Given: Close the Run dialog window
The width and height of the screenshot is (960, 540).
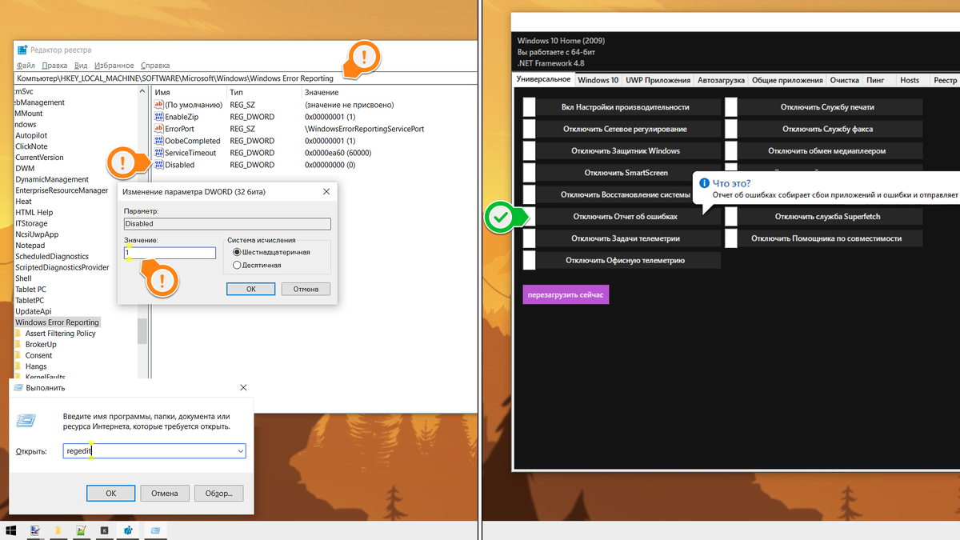Looking at the screenshot, I should click(x=243, y=388).
